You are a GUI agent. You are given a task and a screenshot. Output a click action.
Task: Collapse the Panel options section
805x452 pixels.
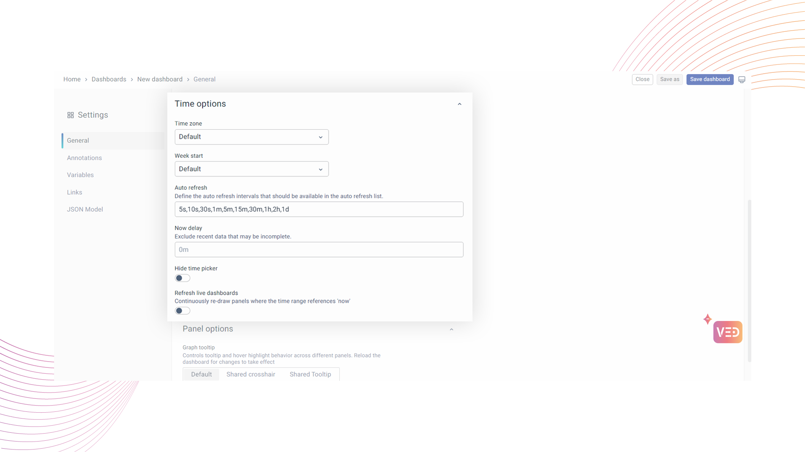[452, 329]
